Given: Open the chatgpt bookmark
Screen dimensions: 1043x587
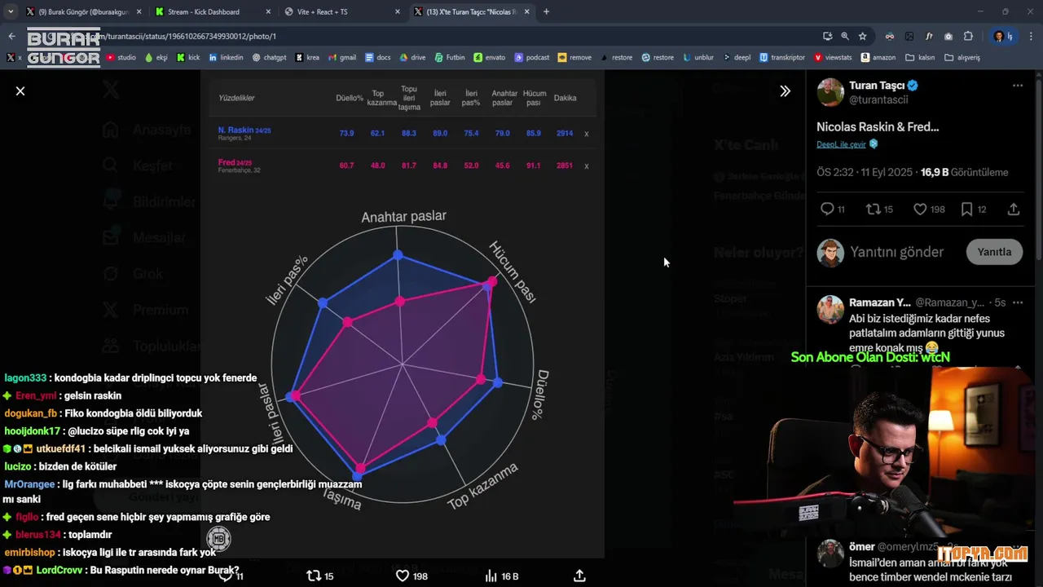Looking at the screenshot, I should click(x=269, y=57).
